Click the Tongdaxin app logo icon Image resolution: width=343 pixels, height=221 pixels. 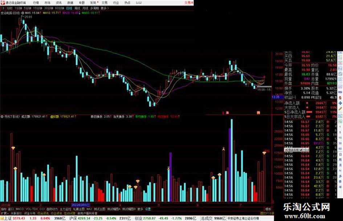pyautogui.click(x=3, y=3)
